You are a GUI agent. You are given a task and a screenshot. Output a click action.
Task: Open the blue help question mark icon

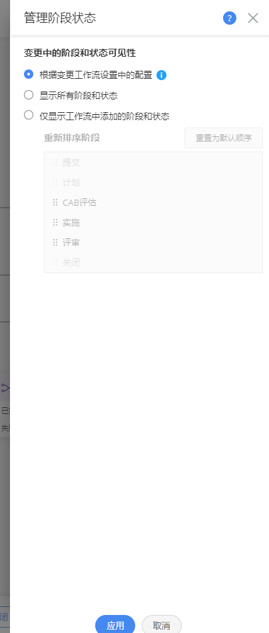[230, 18]
